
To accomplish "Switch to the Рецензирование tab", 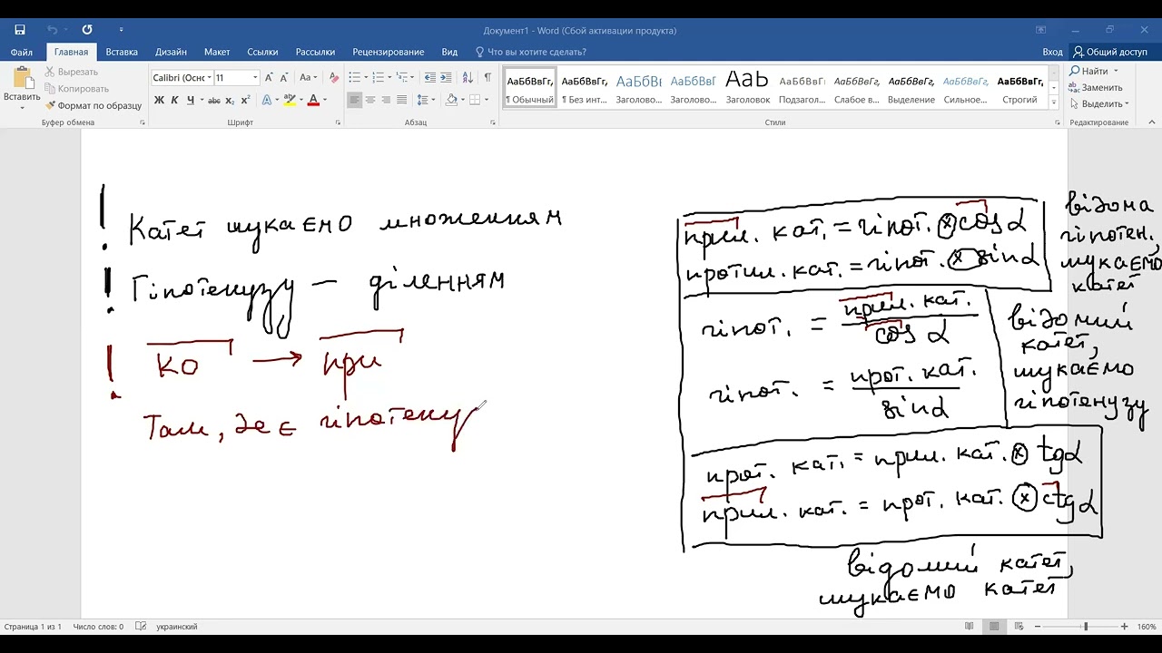I will coord(389,52).
